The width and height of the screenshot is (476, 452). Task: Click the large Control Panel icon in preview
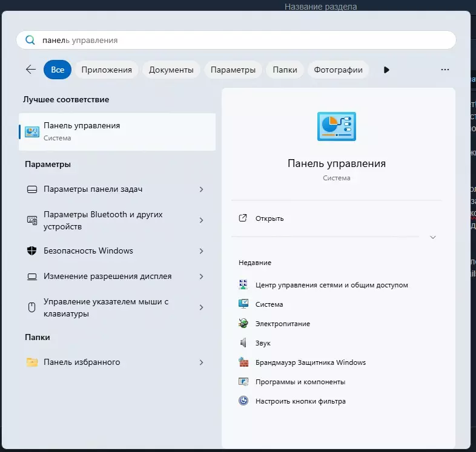[336, 126]
